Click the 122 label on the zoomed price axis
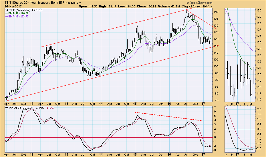This screenshot has width=266, height=157. (259, 62)
